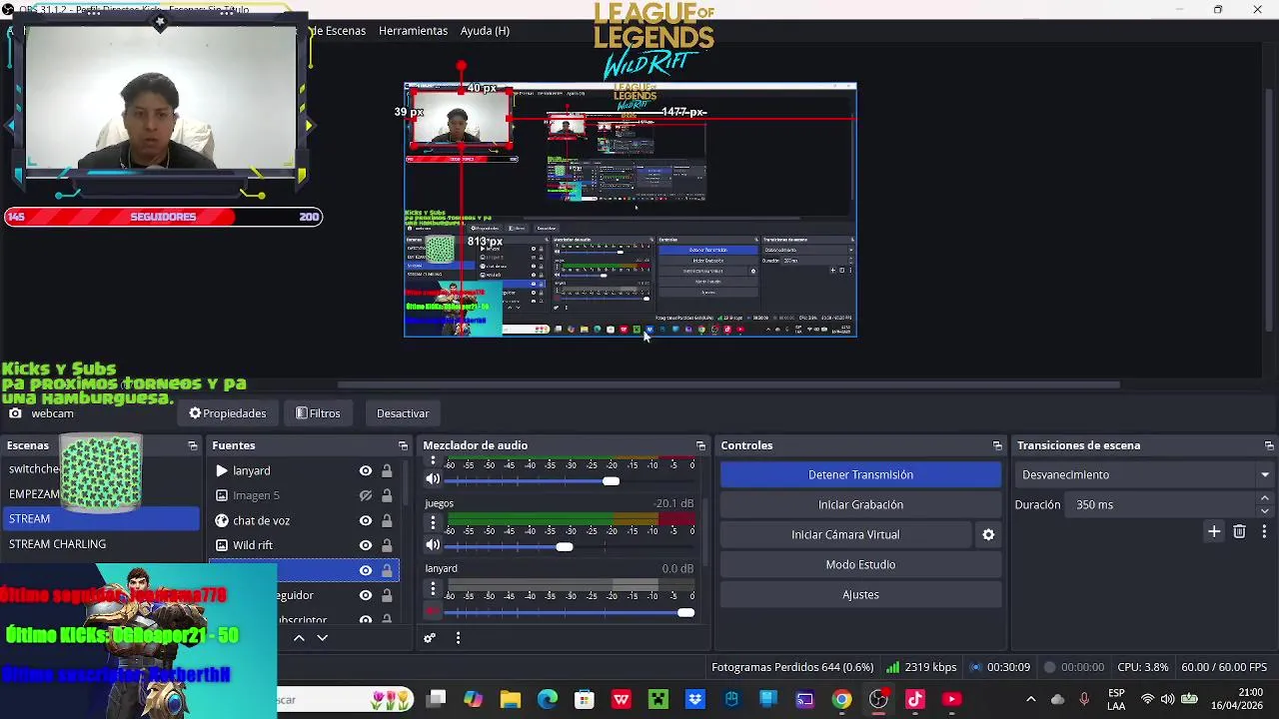
Task: Decrease transition duration with down arrow
Action: click(x=1265, y=510)
